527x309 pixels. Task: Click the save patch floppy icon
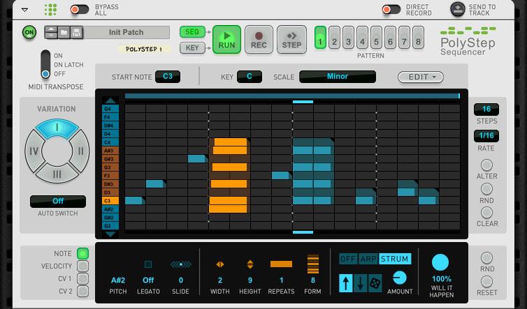point(77,32)
